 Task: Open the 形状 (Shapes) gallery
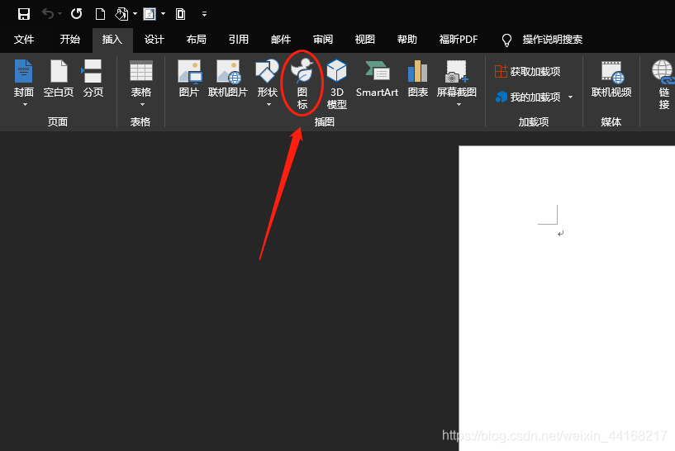pyautogui.click(x=268, y=83)
